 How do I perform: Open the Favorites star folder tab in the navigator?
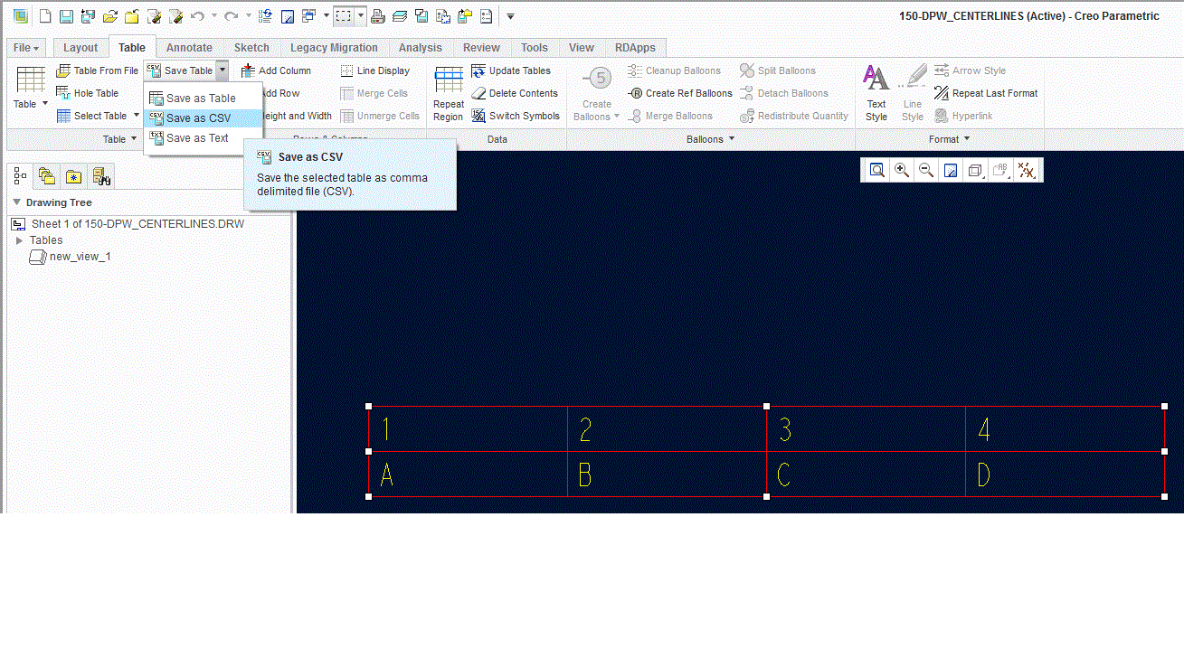74,176
